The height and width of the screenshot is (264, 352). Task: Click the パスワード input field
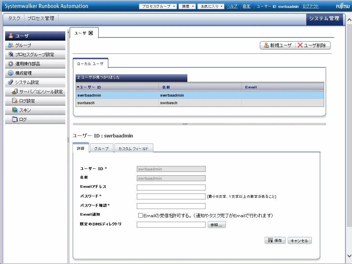[x=171, y=196]
